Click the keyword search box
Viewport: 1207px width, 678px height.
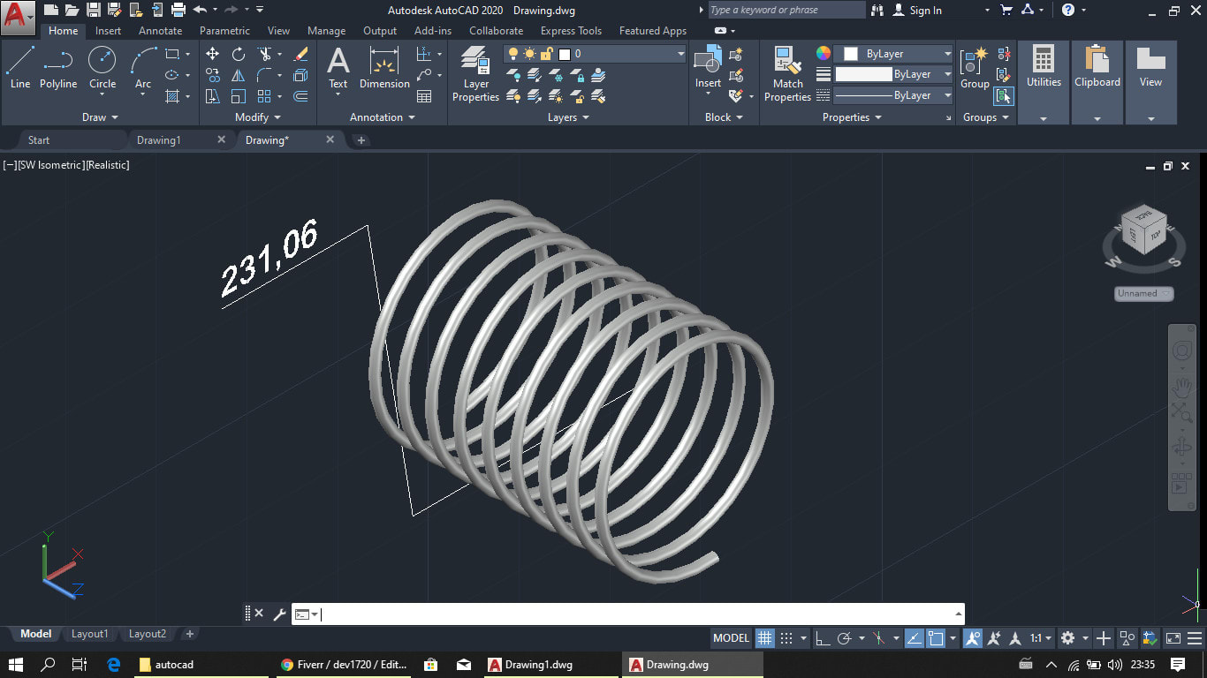[786, 11]
